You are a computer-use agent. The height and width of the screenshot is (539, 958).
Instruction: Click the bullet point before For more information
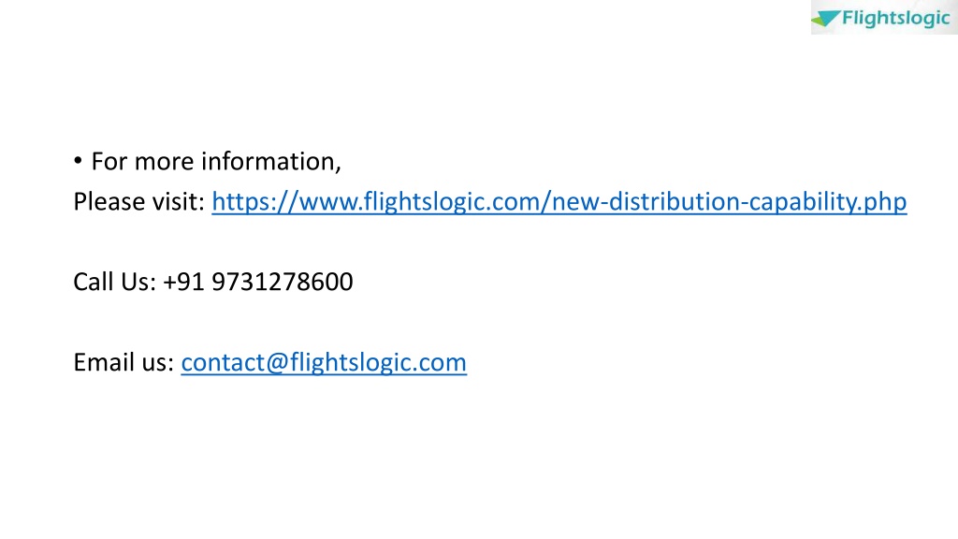tap(78, 161)
